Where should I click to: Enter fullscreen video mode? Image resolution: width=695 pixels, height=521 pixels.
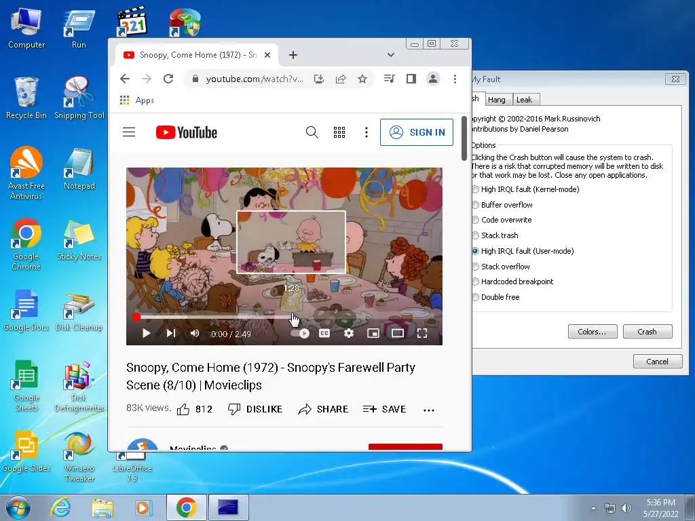coord(422,333)
